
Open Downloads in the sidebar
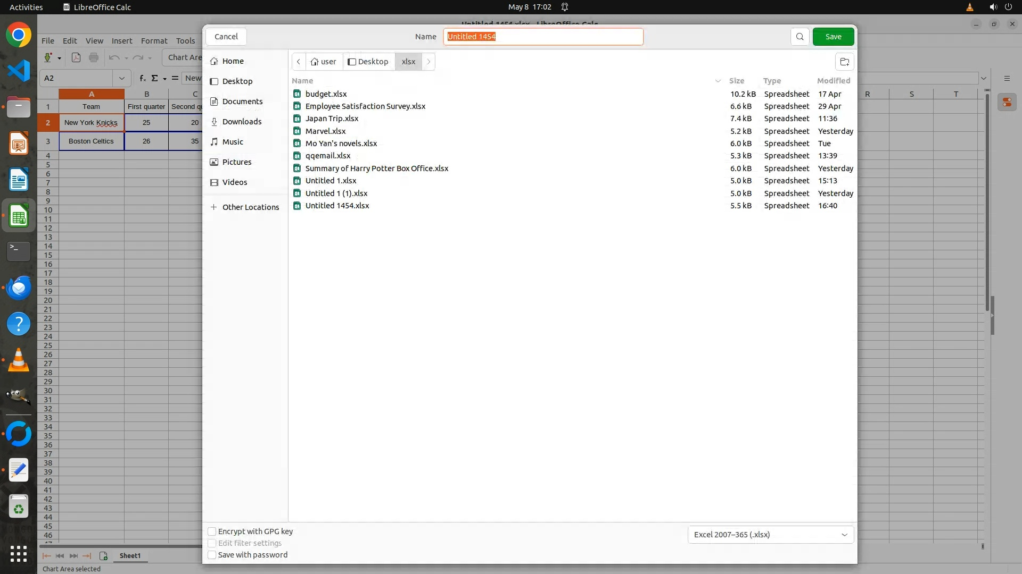242,122
